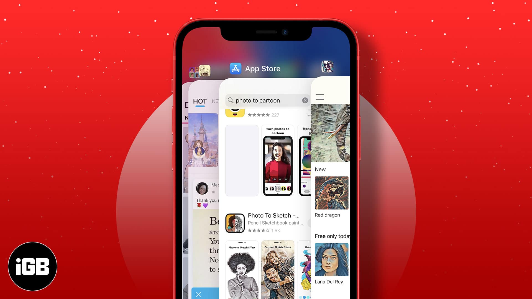Tap the hamburger menu icon
Screen dimensions: 532x299
pyautogui.click(x=319, y=97)
